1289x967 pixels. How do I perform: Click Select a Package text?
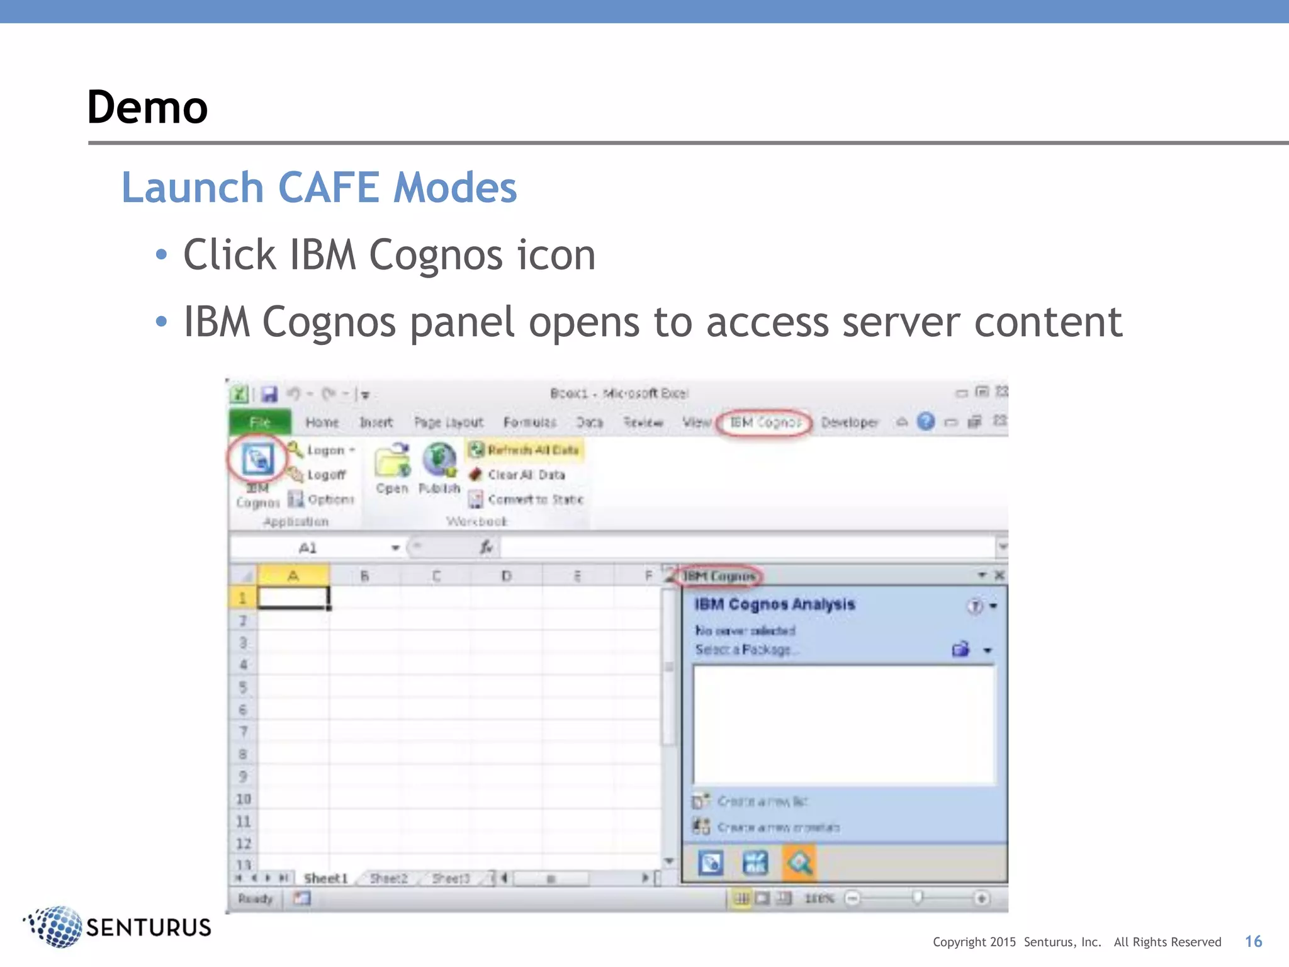pos(746,649)
